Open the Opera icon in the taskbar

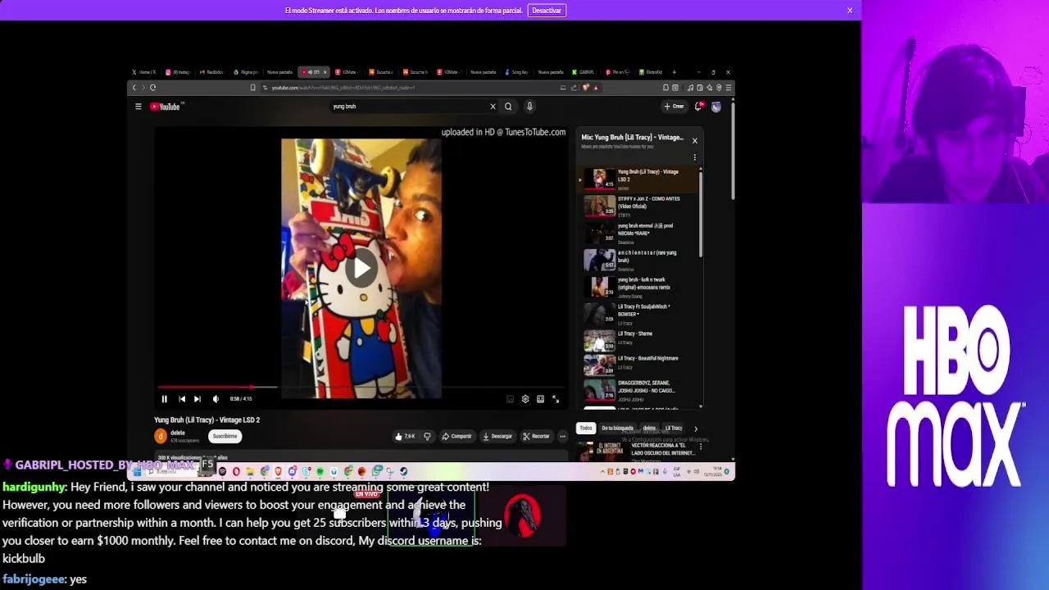(236, 471)
